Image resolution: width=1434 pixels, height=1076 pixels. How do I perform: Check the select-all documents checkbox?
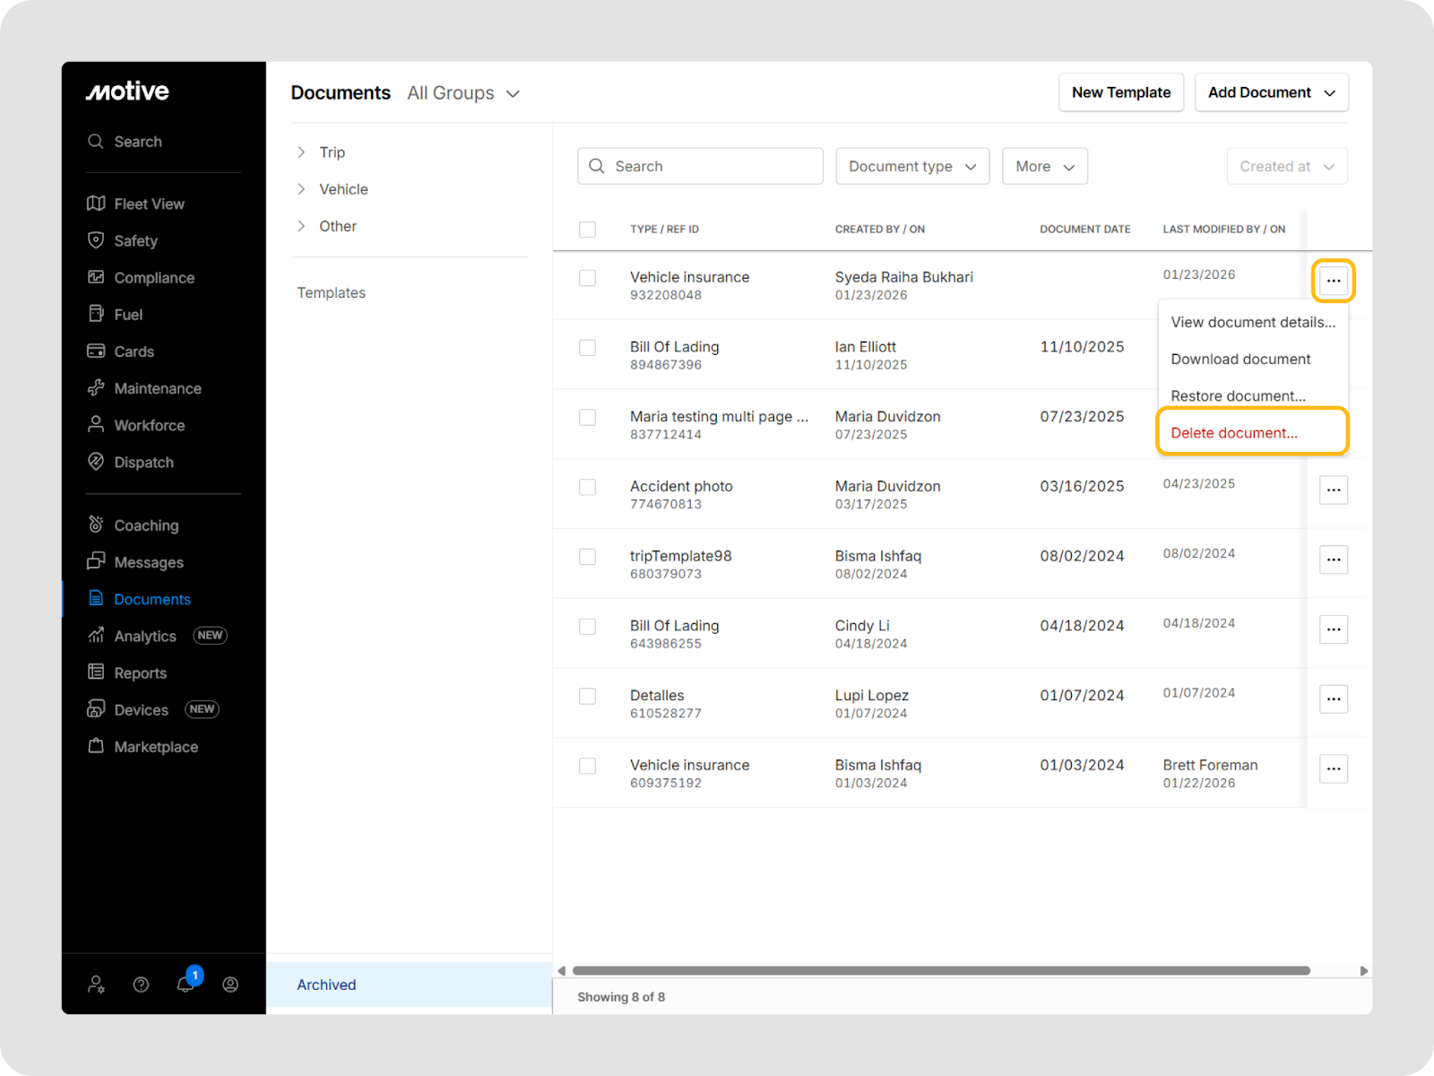(x=588, y=230)
